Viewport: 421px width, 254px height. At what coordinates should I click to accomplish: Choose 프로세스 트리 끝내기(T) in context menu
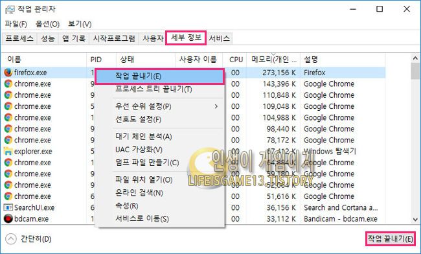[x=160, y=89]
